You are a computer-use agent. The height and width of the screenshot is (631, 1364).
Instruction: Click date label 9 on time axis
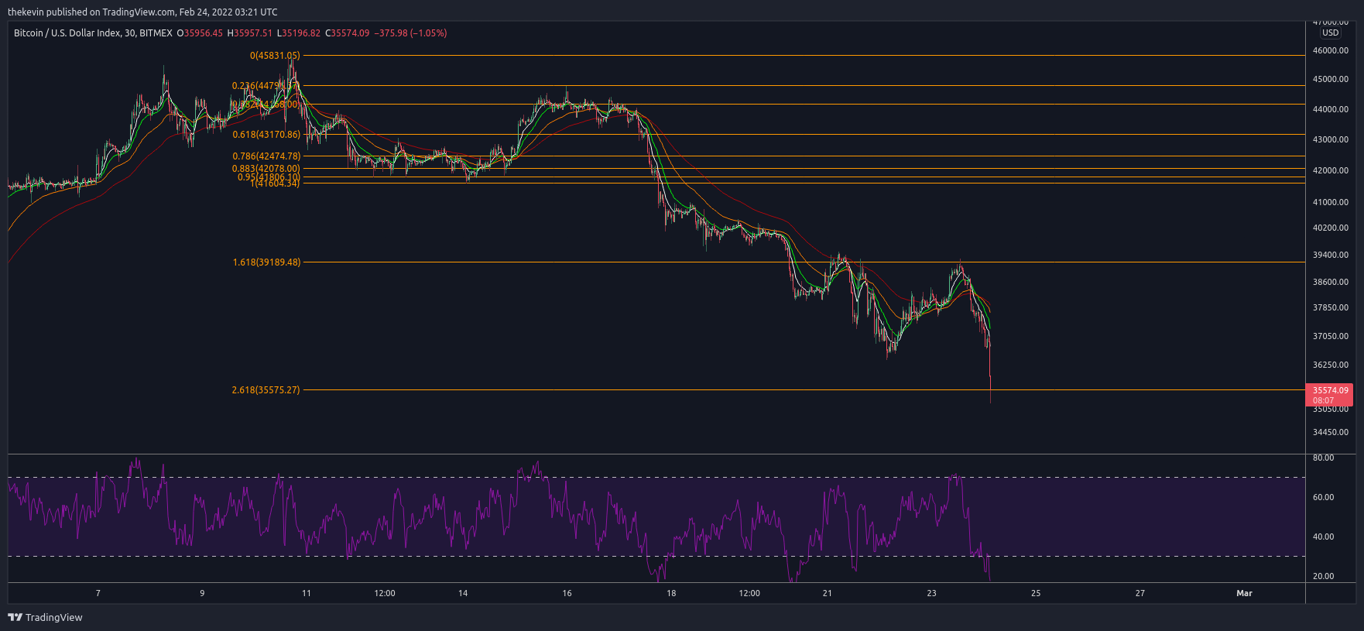click(x=203, y=593)
